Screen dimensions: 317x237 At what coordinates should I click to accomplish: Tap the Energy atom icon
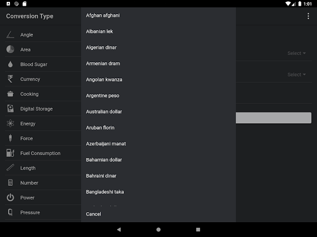[11, 123]
